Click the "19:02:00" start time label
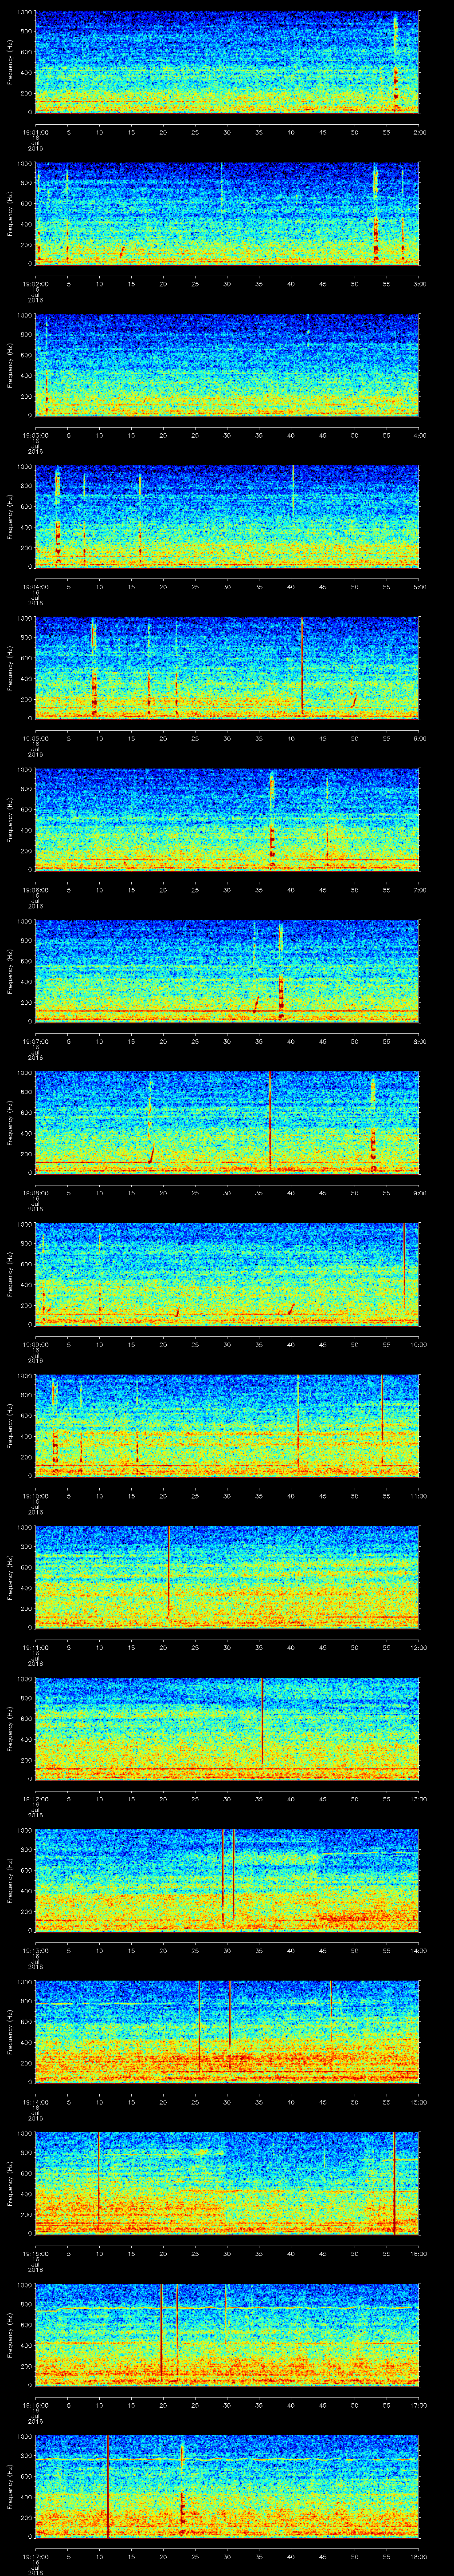Image resolution: width=454 pixels, height=2576 pixels. point(35,284)
